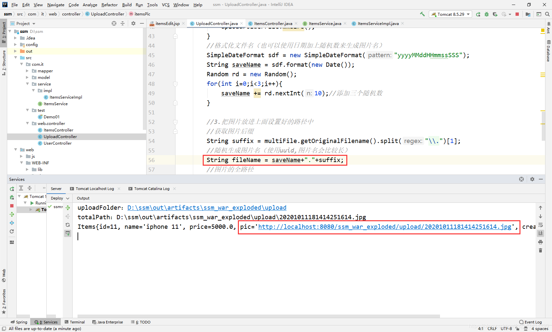Open the localhost upload image URL
Image resolution: width=552 pixels, height=332 pixels.
385,227
